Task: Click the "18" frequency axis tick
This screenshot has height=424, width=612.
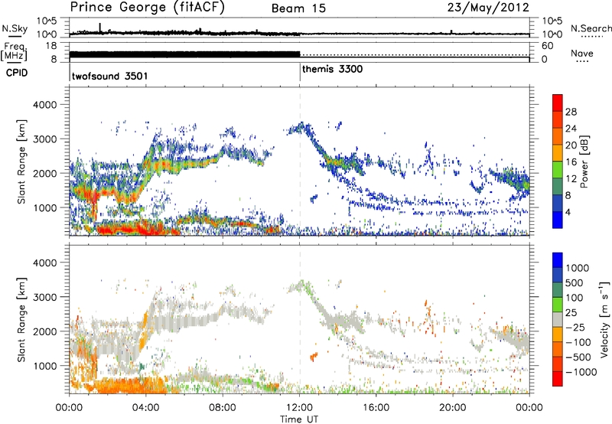Action: coord(51,46)
